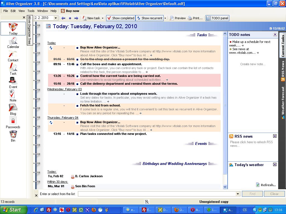
Task: Open the Edit menu
Action: (13, 11)
